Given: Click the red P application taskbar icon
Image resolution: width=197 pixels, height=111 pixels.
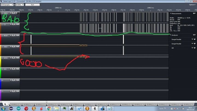Looking at the screenshot, I should point(26,109).
